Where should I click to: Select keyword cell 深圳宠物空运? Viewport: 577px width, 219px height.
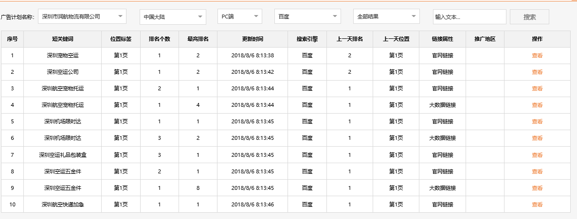pos(63,56)
